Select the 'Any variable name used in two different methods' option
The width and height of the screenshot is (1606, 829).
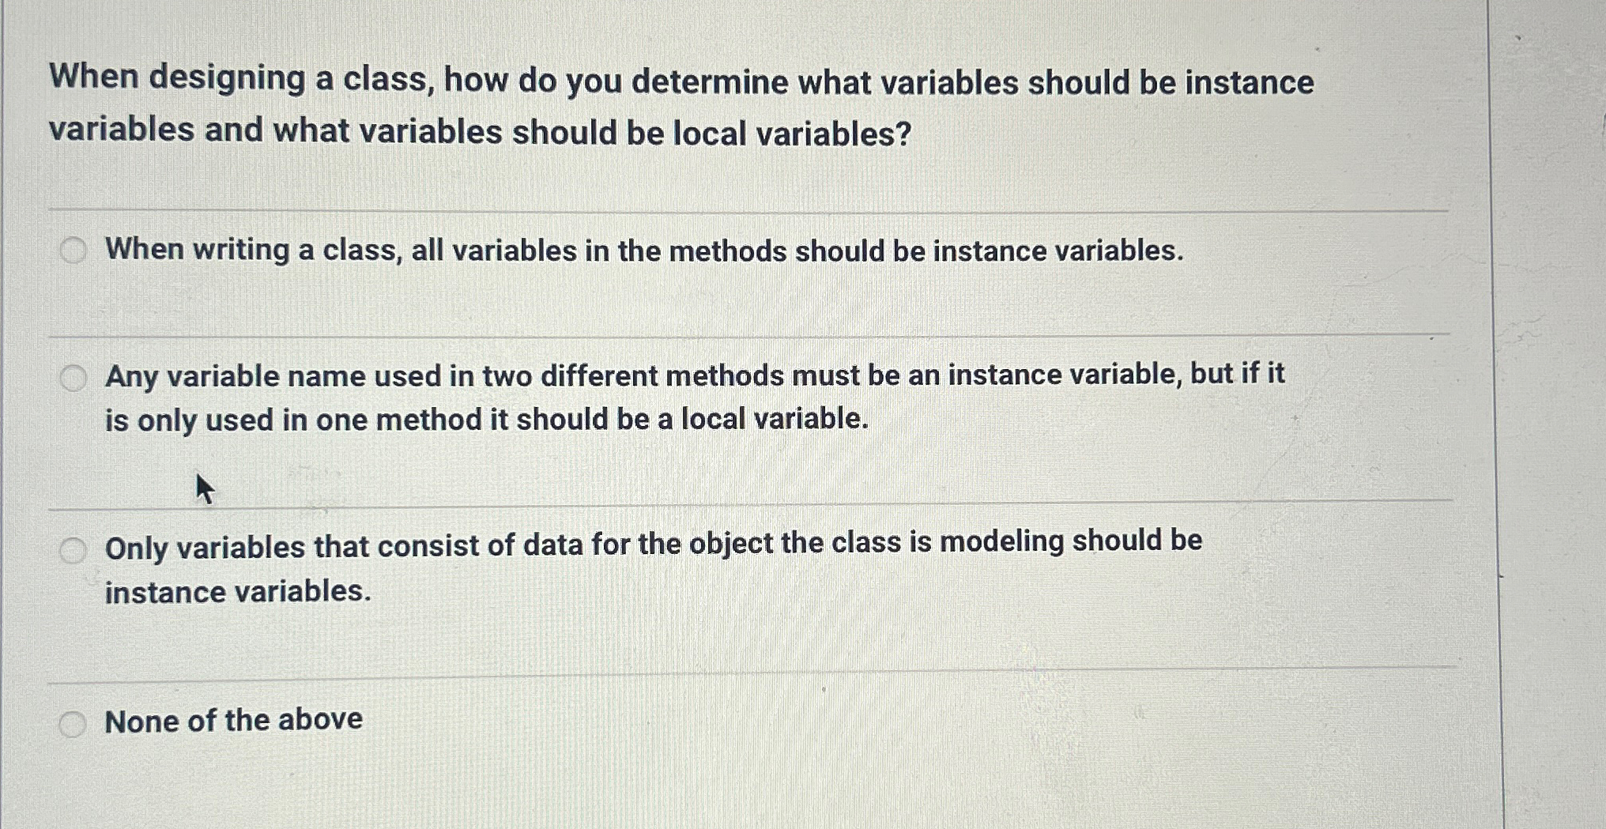[x=74, y=377]
